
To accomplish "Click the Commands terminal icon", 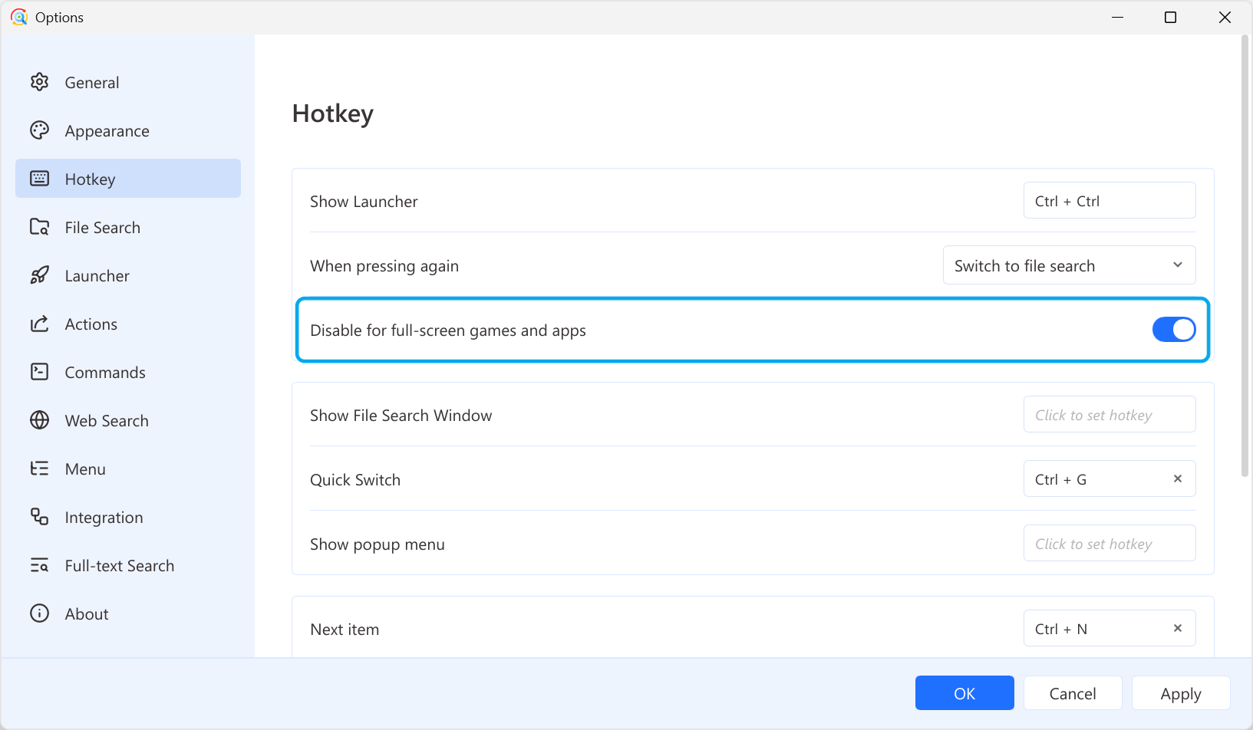I will (39, 372).
